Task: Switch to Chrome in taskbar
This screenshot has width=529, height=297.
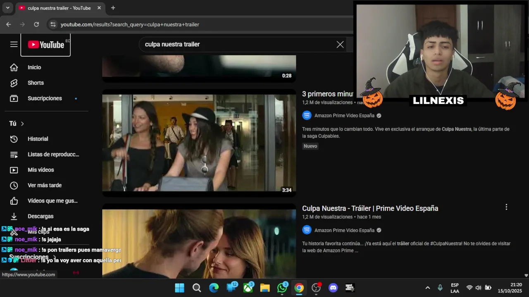Action: pos(299,288)
